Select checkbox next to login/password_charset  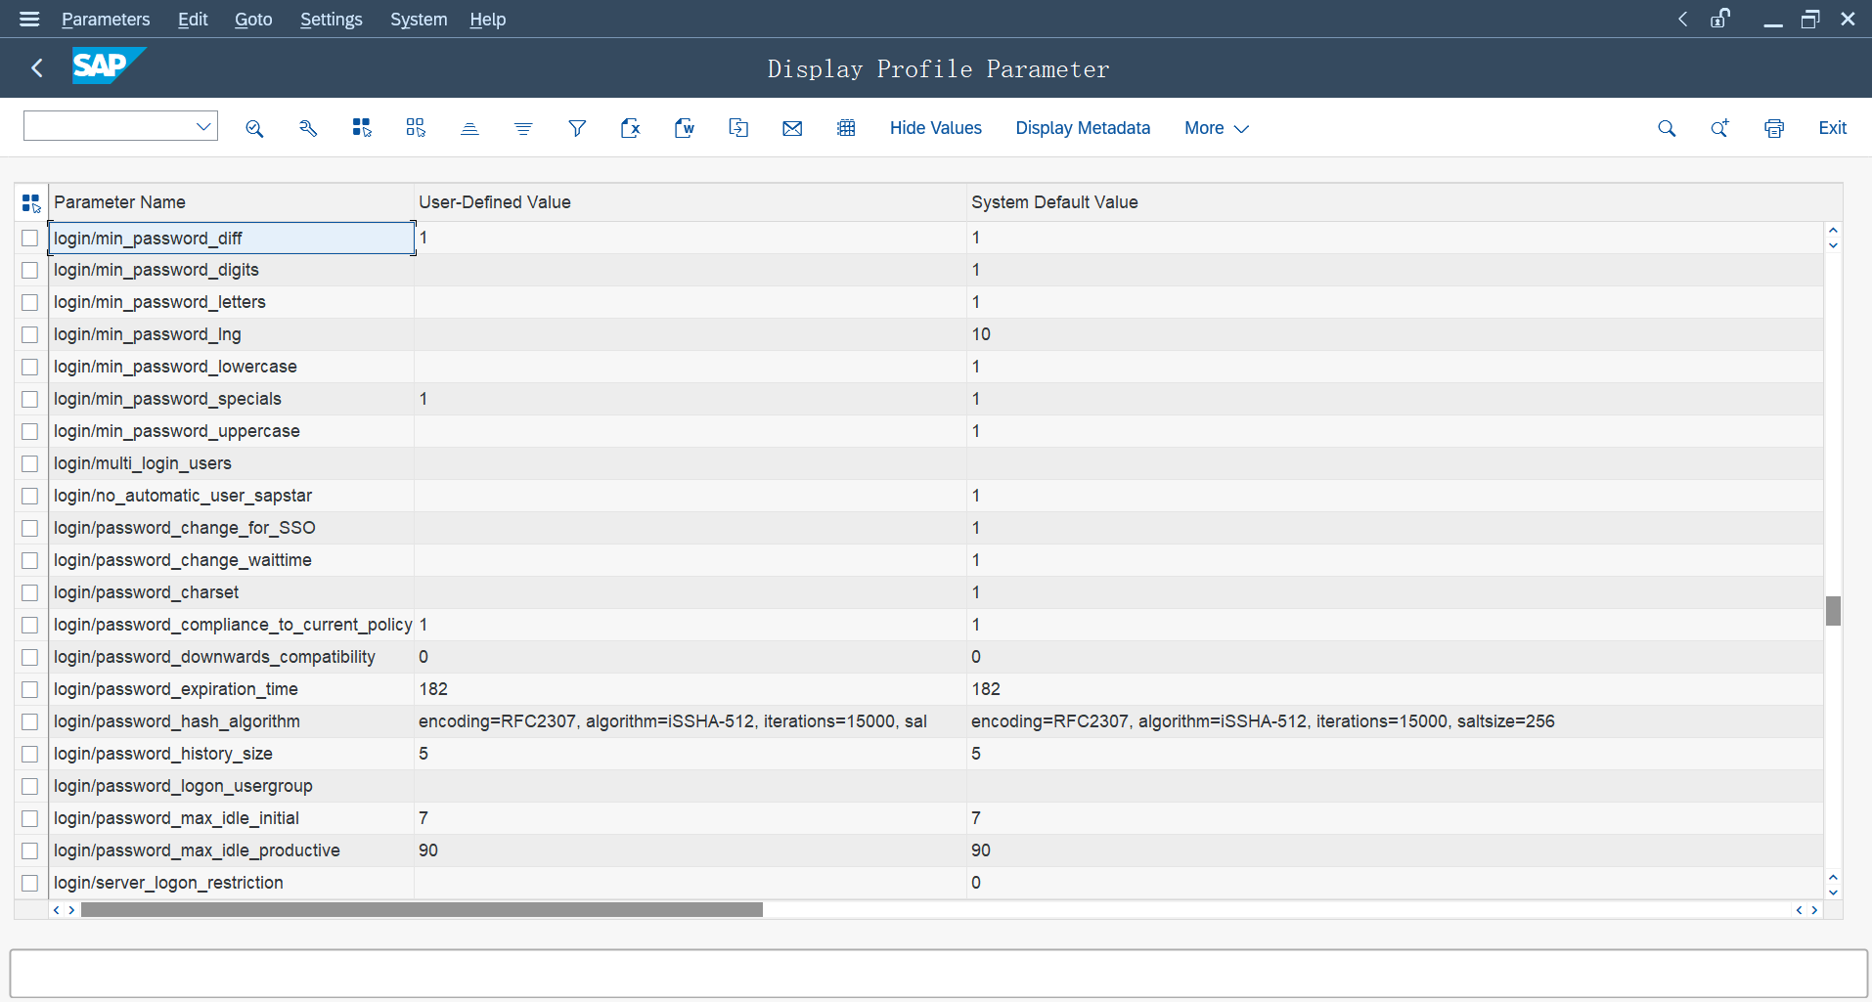pos(30,592)
